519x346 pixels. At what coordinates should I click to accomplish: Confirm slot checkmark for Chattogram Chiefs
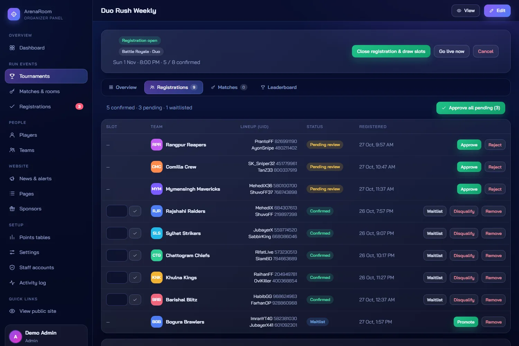point(135,255)
